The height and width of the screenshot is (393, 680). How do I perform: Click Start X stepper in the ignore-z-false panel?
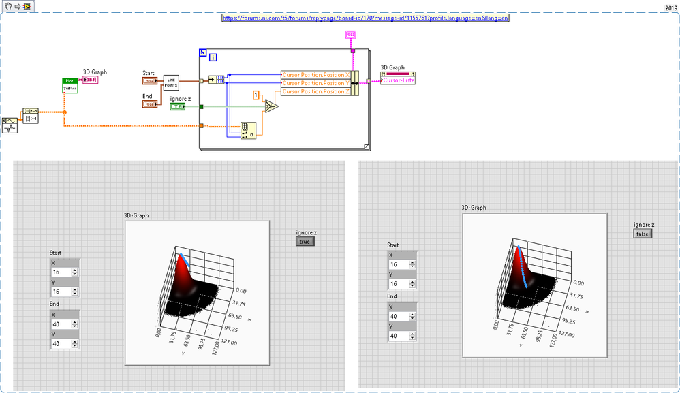coord(412,264)
